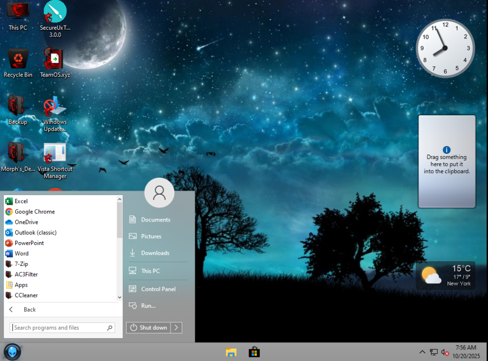Click the Shut down button

(x=149, y=328)
